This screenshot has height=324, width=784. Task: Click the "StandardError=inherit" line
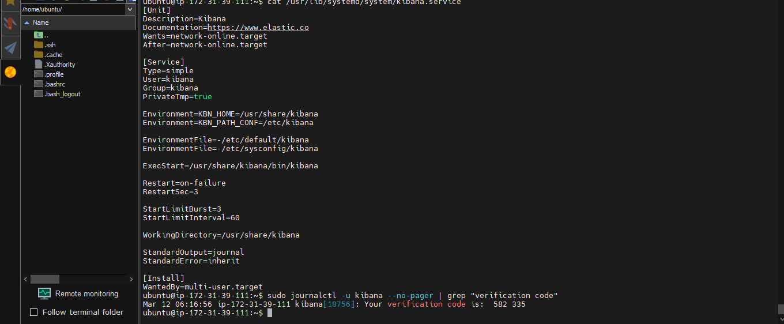point(191,261)
